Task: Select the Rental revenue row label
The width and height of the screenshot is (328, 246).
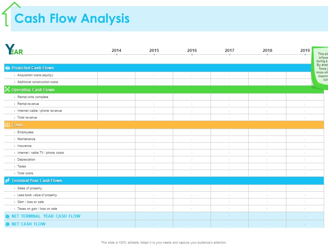Action: 28,104
